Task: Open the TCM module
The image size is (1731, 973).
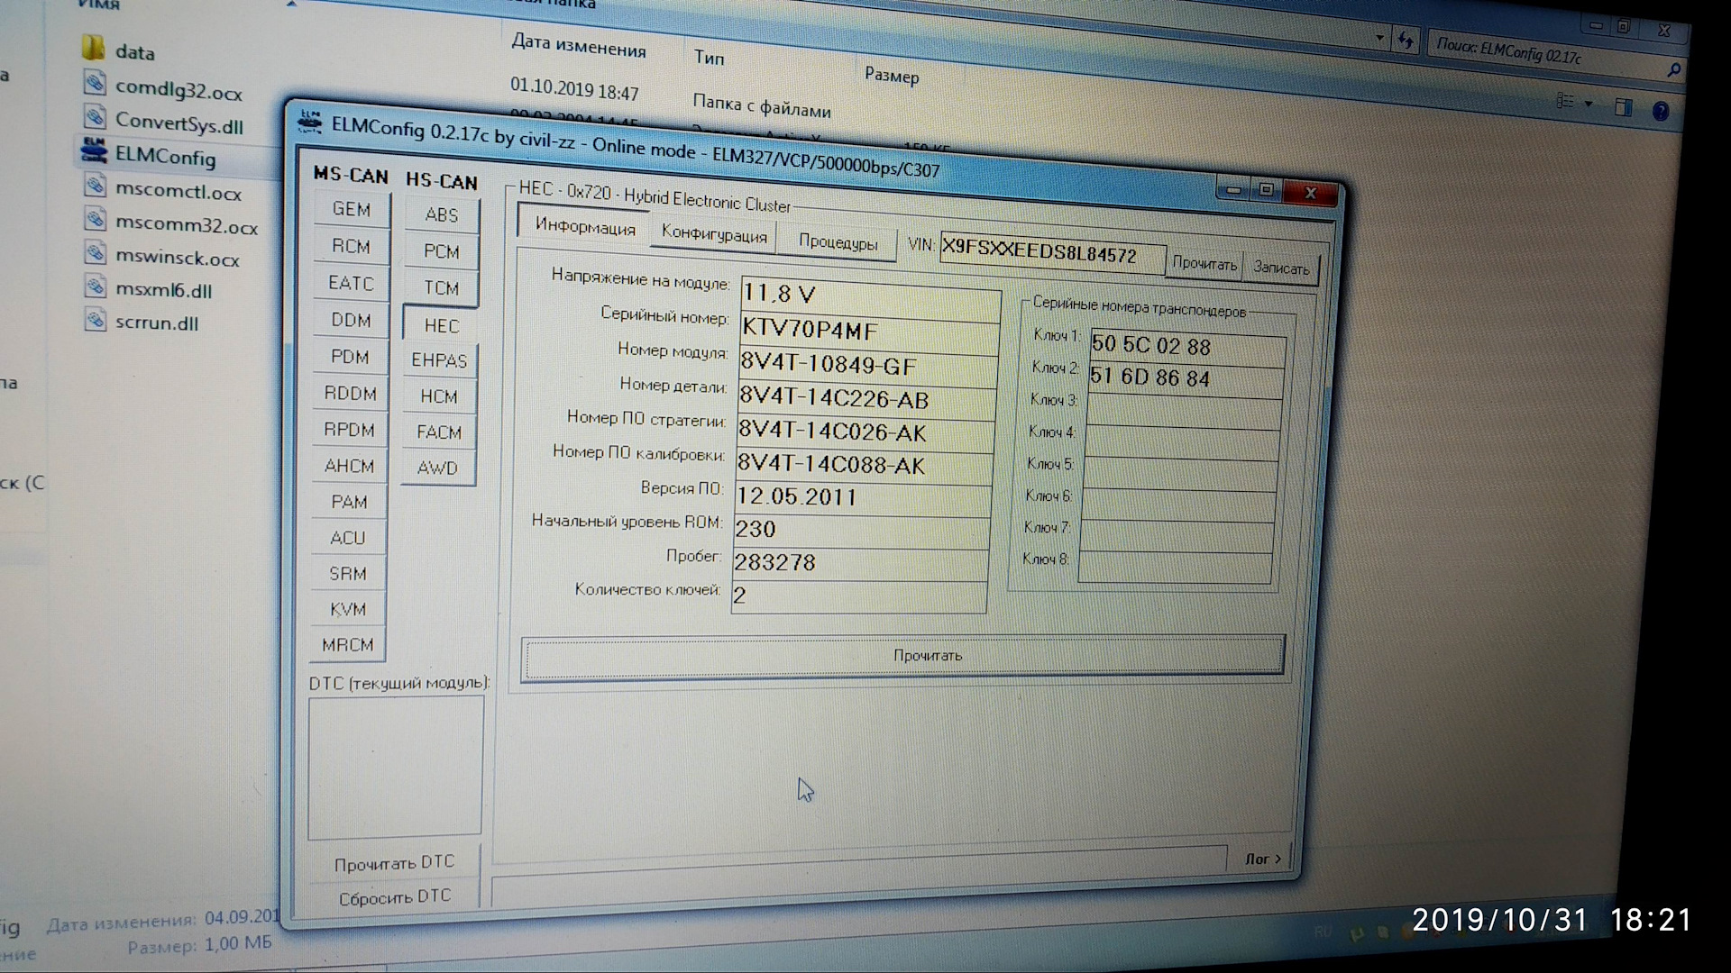Action: (441, 288)
